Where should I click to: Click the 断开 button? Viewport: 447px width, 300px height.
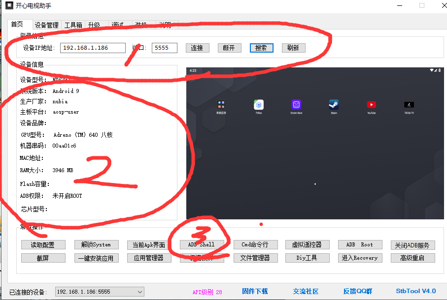(229, 48)
